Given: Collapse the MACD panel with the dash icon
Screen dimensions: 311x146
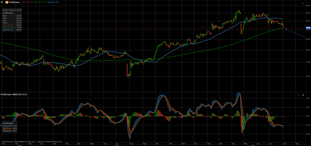Looking at the screenshot, I should [299, 95].
